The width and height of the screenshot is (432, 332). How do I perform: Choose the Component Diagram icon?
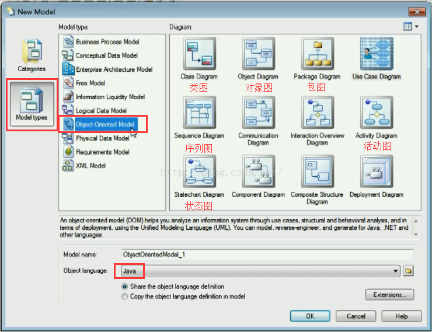tap(259, 171)
